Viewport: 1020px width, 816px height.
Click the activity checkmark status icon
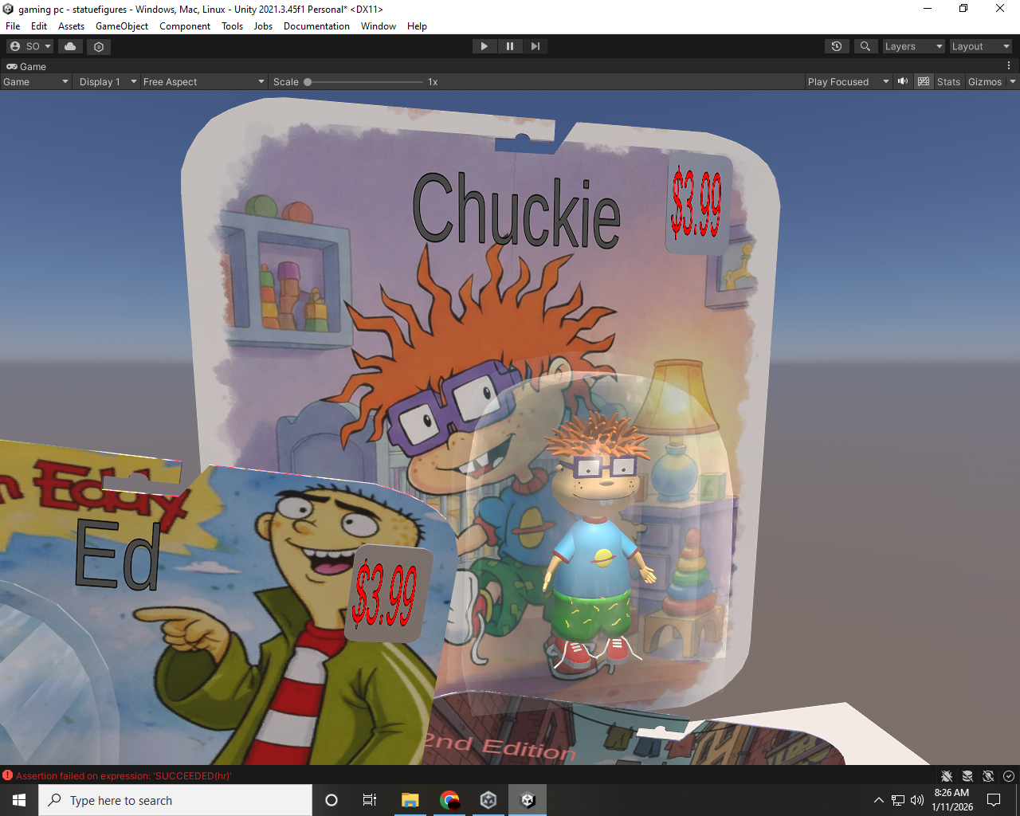[x=1009, y=775]
